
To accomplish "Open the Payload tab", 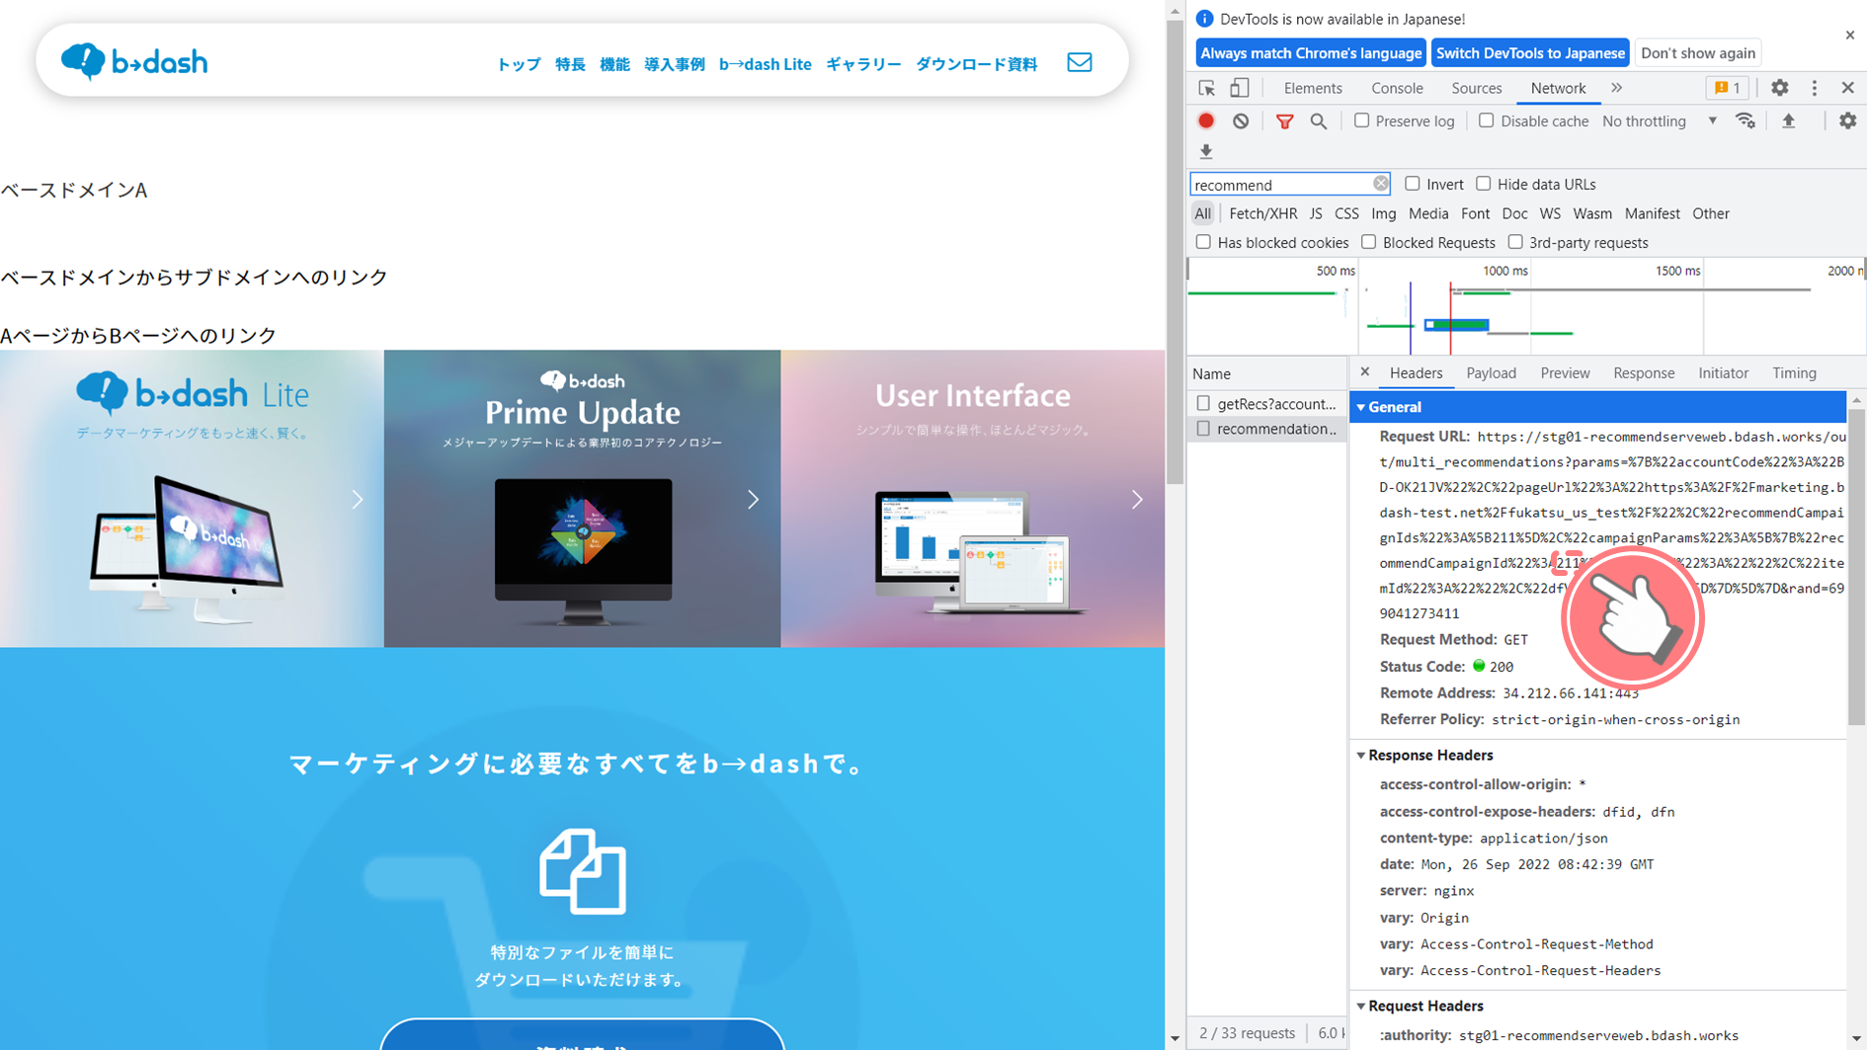I will coord(1491,372).
